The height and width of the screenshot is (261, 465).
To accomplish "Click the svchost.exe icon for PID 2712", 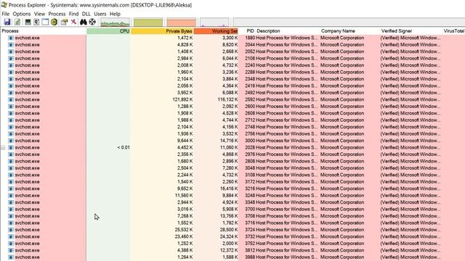I will click(x=11, y=120).
